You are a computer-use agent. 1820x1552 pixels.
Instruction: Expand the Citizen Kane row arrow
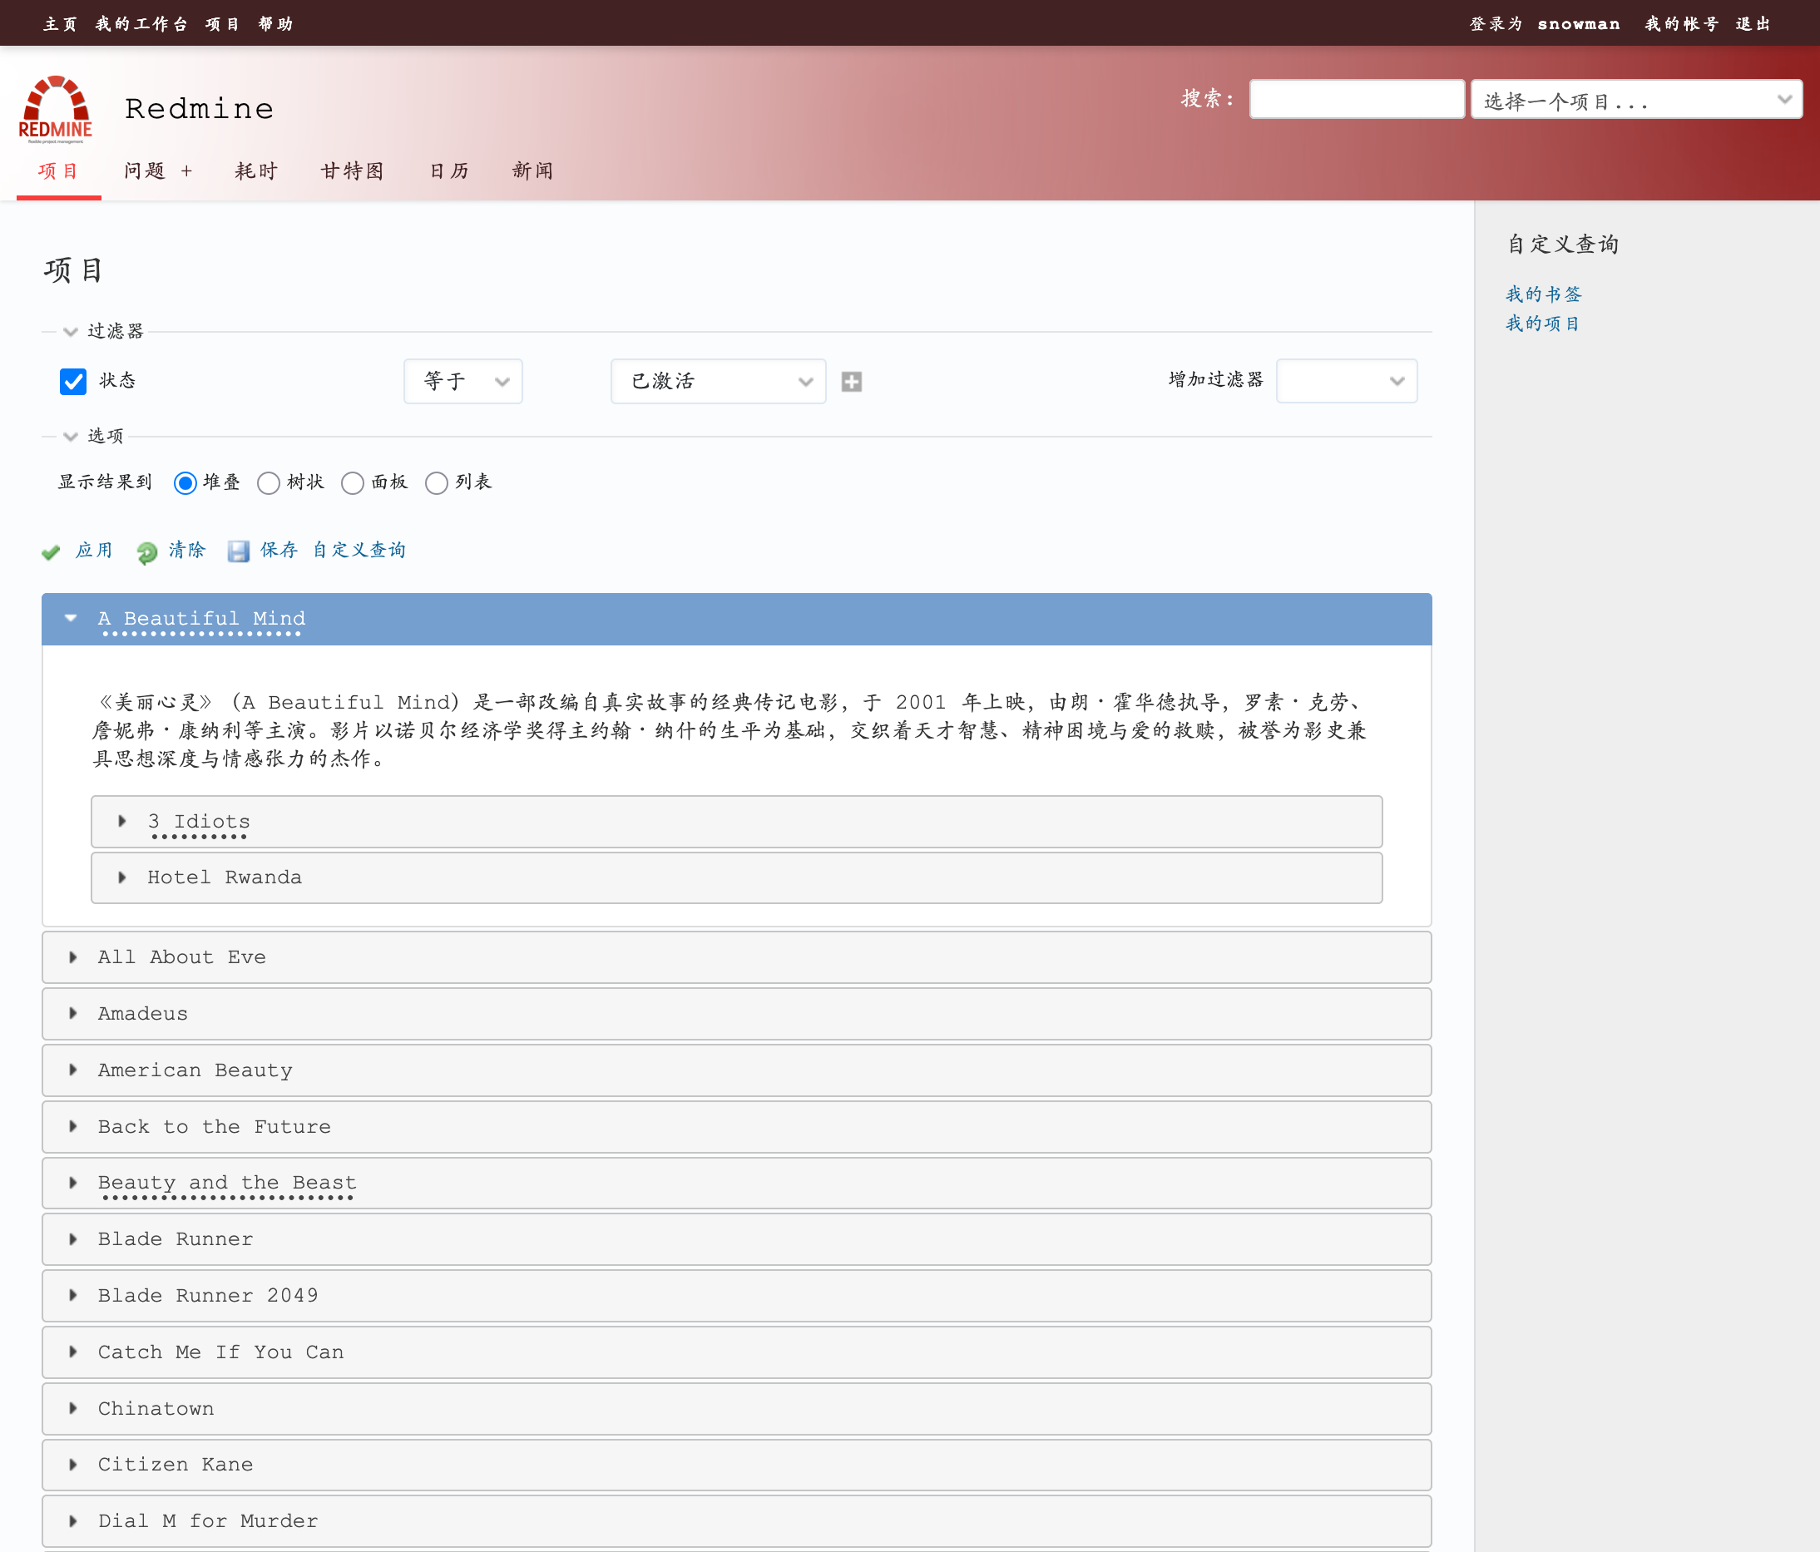tap(73, 1465)
